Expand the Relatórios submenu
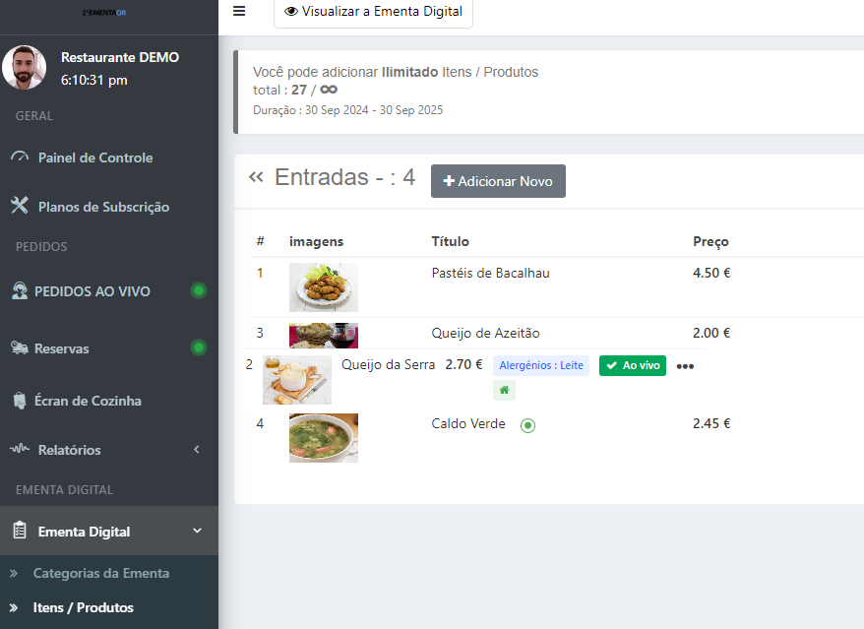Viewport: 864px width, 629px height. tap(196, 450)
